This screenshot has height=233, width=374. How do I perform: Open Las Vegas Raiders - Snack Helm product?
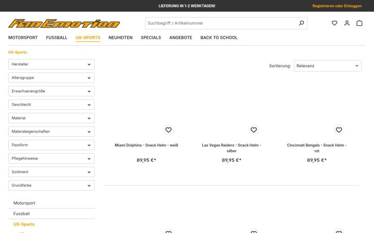tap(231, 148)
